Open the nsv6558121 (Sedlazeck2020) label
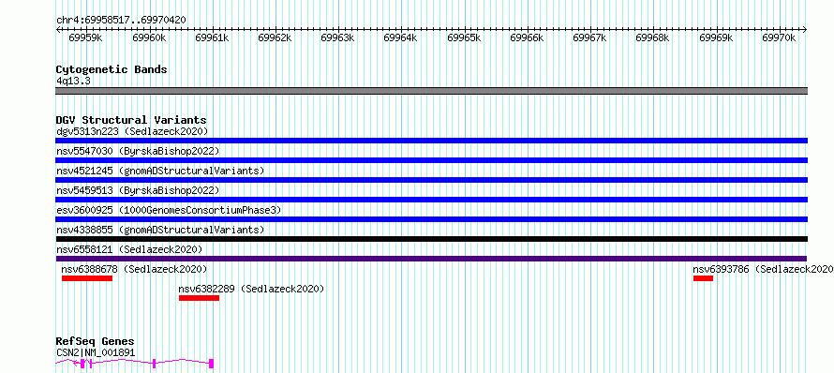 (x=129, y=249)
